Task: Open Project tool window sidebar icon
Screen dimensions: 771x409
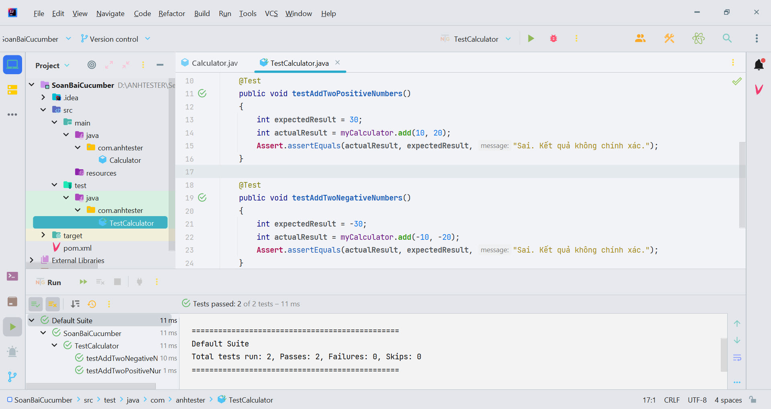Action: coord(12,65)
